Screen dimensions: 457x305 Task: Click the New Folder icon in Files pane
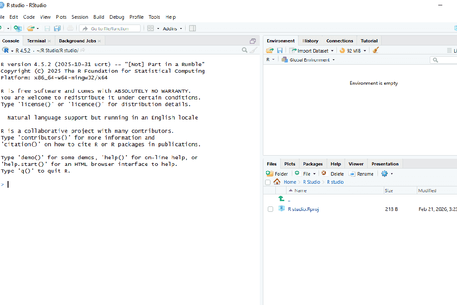(x=269, y=173)
